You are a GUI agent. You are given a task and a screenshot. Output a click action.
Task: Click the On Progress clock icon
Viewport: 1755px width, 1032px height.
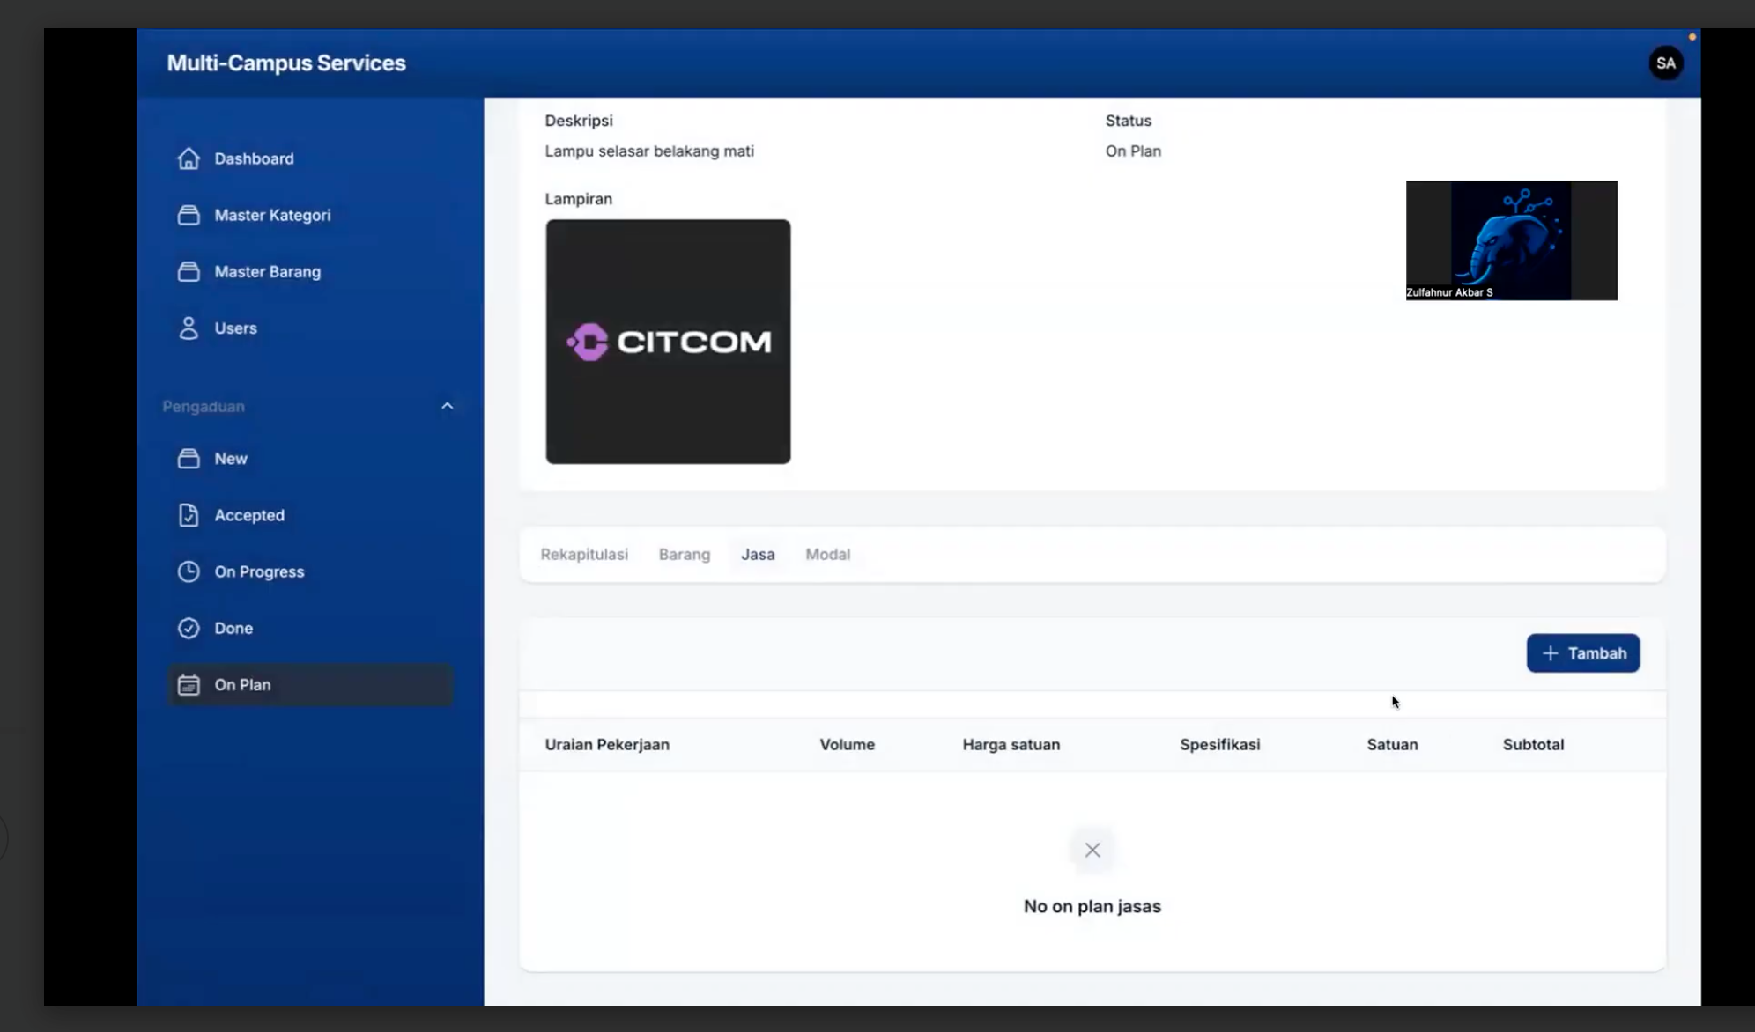(x=189, y=571)
